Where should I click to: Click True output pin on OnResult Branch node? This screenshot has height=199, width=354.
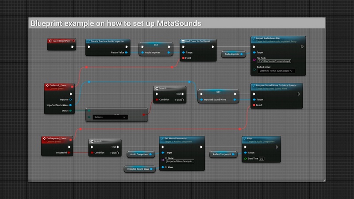click(x=184, y=94)
